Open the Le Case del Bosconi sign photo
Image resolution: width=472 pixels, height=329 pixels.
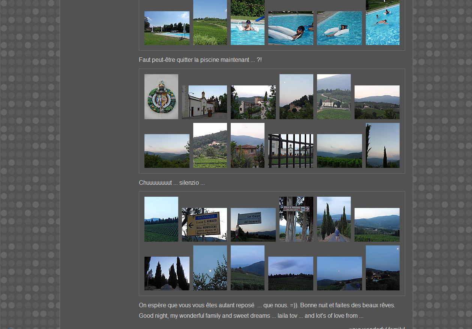(x=253, y=224)
